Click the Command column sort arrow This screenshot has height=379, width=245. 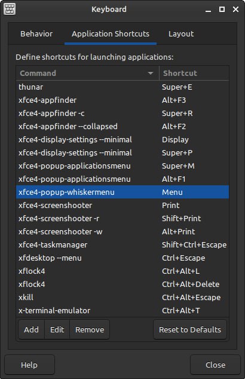pos(151,73)
